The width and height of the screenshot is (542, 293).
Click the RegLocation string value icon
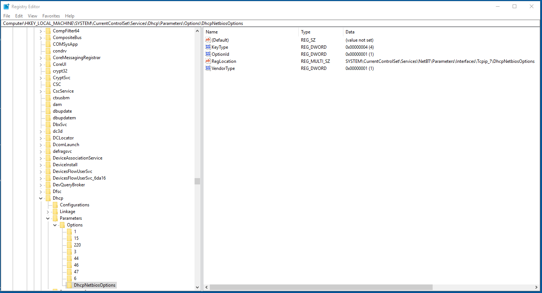click(208, 61)
